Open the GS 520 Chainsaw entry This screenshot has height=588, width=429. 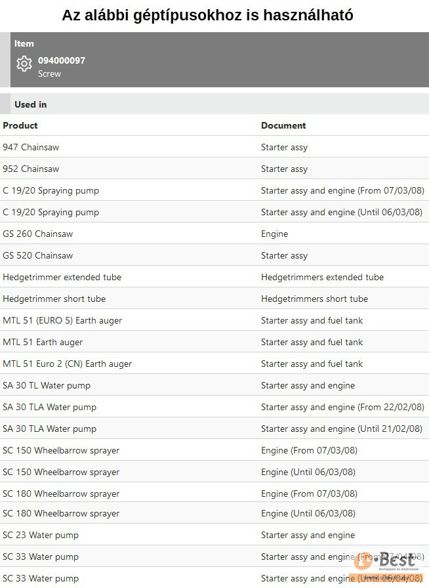click(38, 255)
